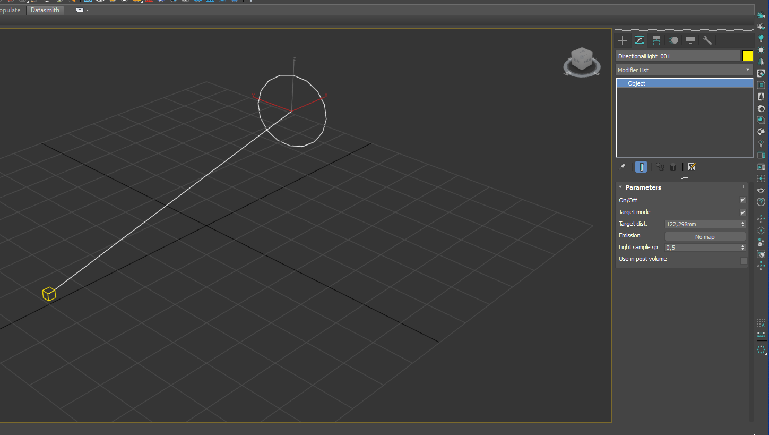Uncheck the On/Off checkbox
The height and width of the screenshot is (435, 769).
click(743, 200)
